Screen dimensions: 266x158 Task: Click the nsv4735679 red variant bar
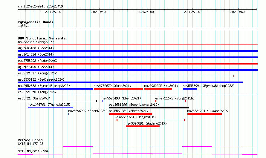click(x=118, y=89)
